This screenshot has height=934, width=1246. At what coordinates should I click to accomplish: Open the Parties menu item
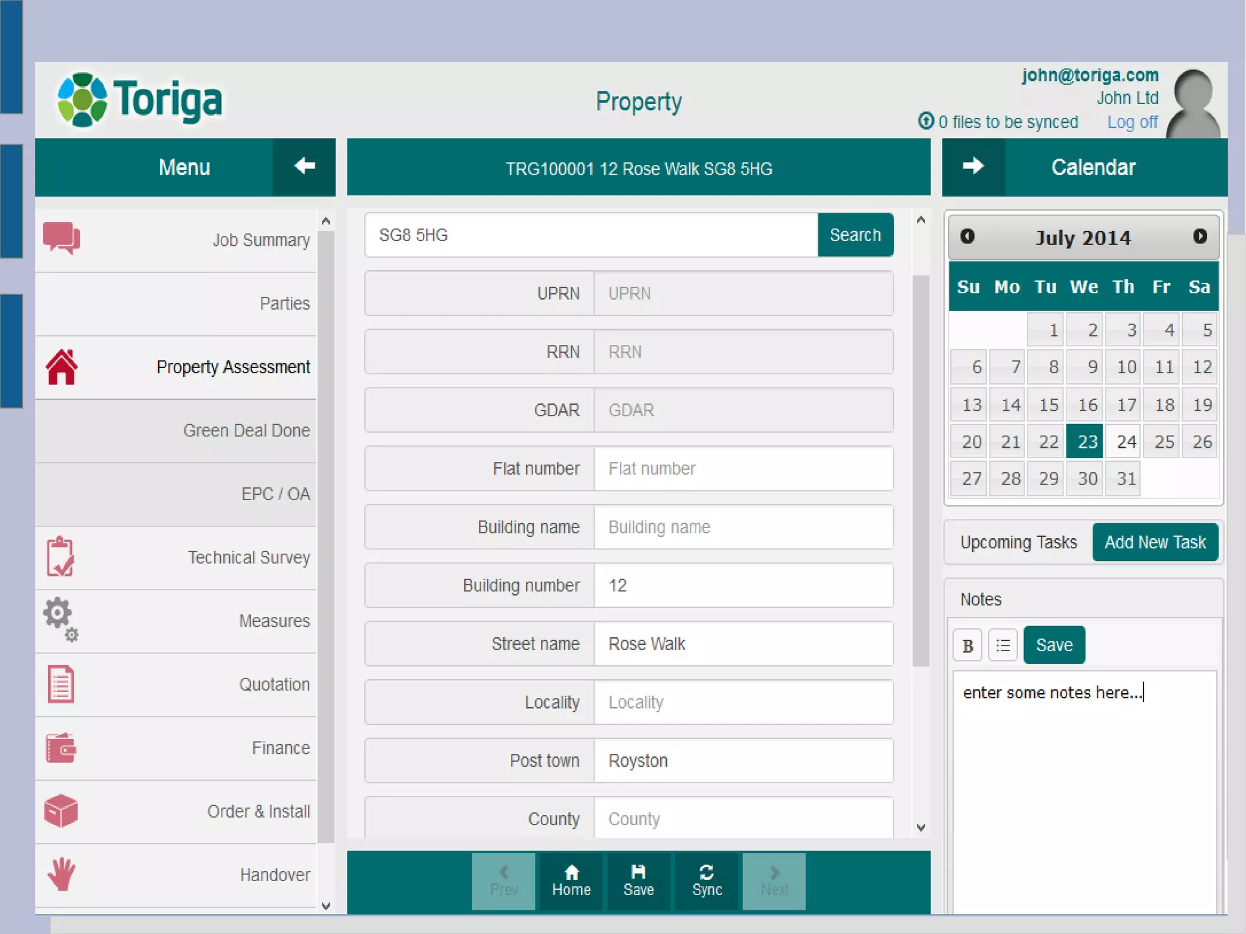click(284, 303)
